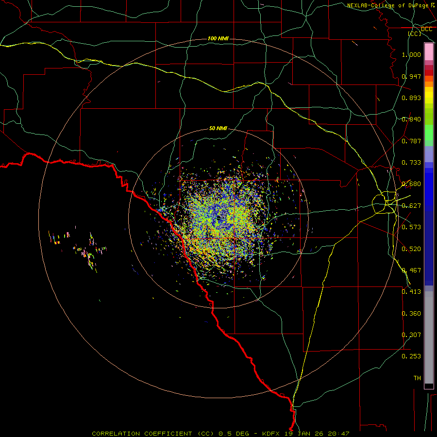Pick the pink segment atop color bar
This screenshot has height=437, width=437.
pyautogui.click(x=429, y=52)
